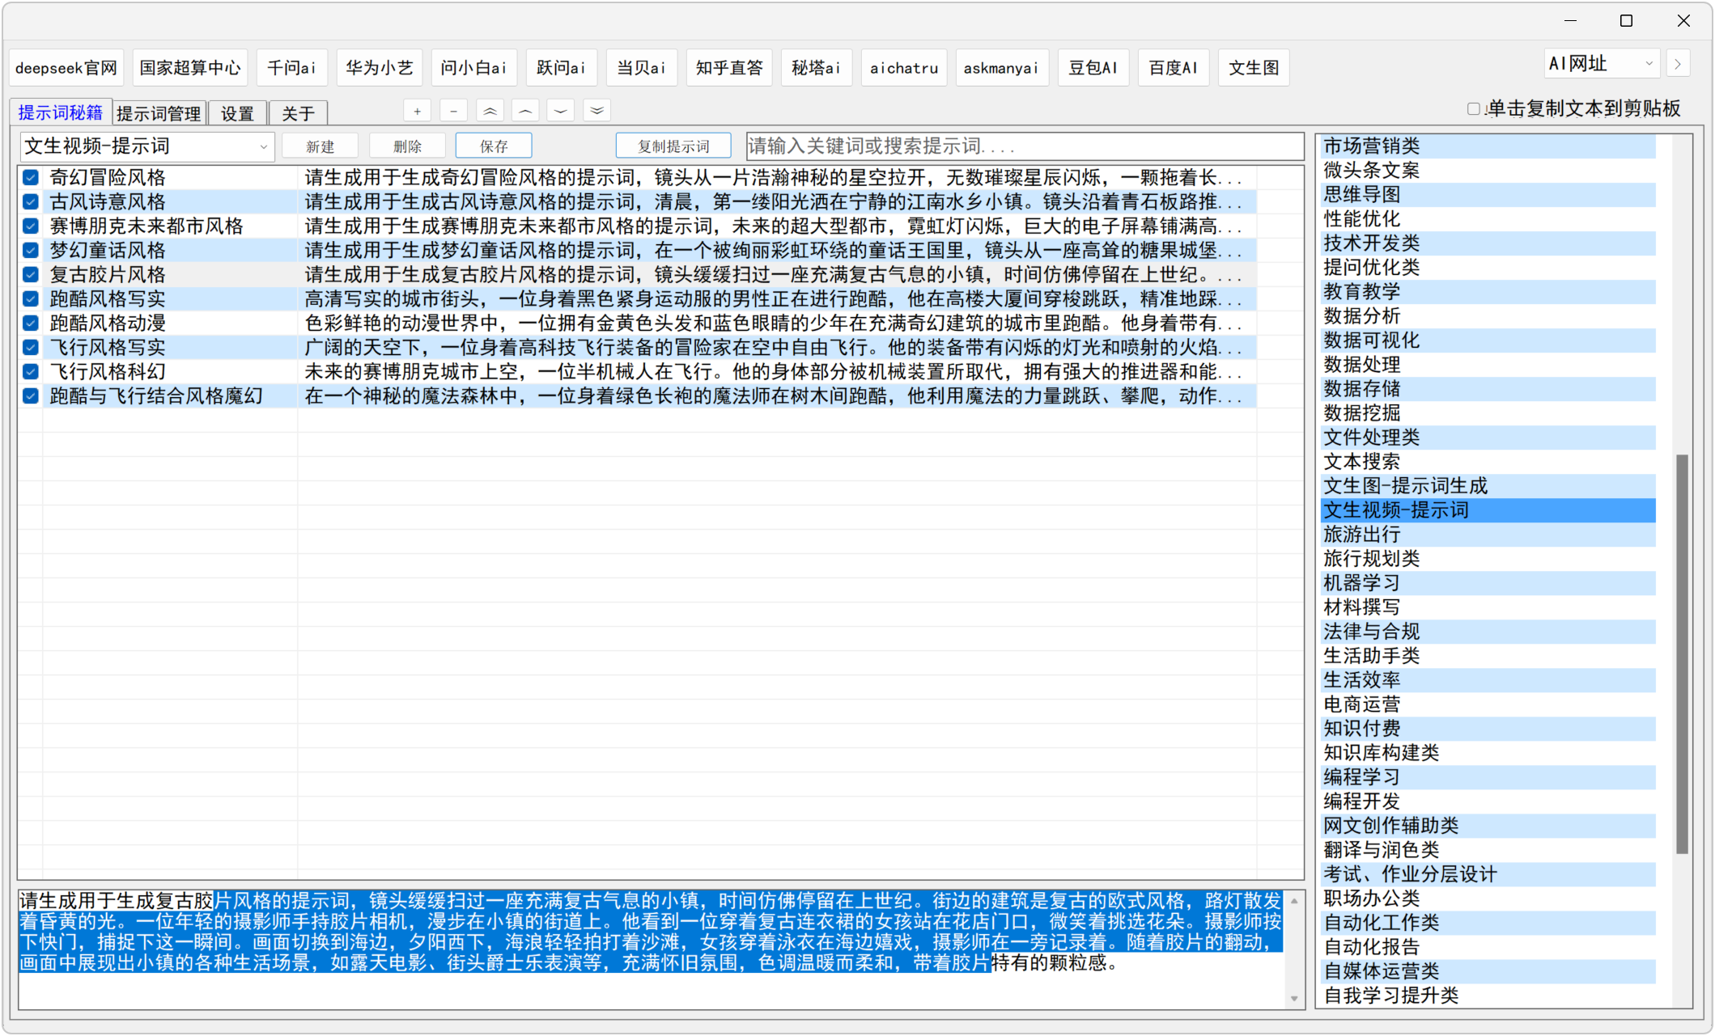Click the minus (remove) toolbar icon
Viewport: 1715px width, 1036px height.
point(454,112)
